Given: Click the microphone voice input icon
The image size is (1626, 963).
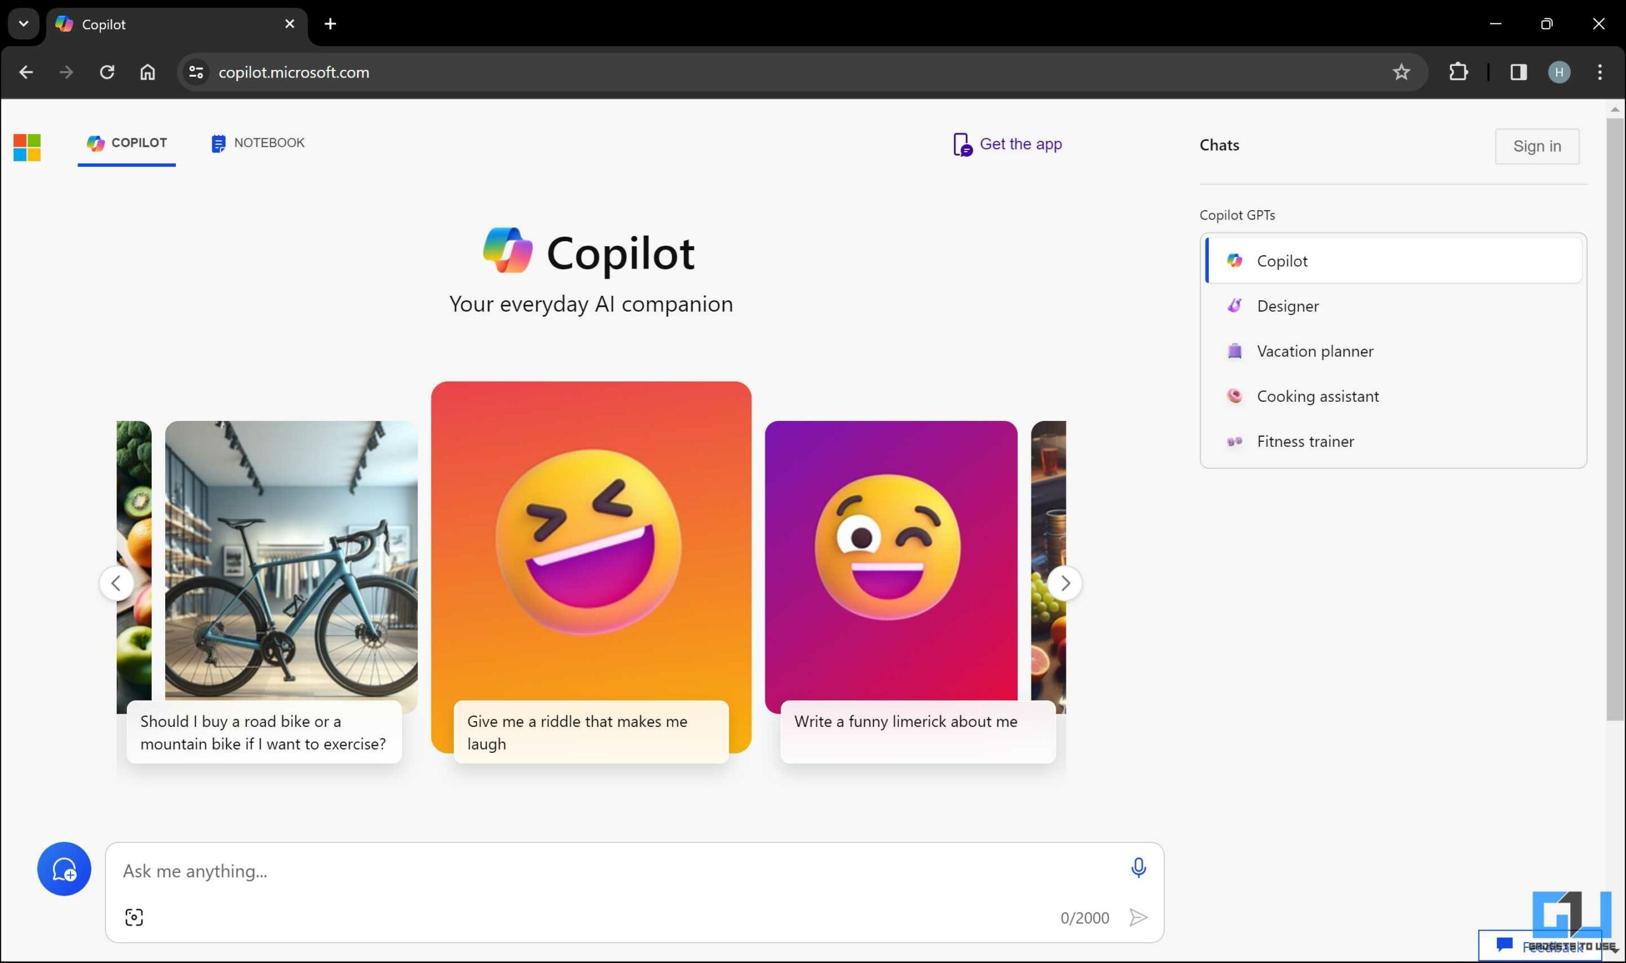Looking at the screenshot, I should (x=1138, y=867).
